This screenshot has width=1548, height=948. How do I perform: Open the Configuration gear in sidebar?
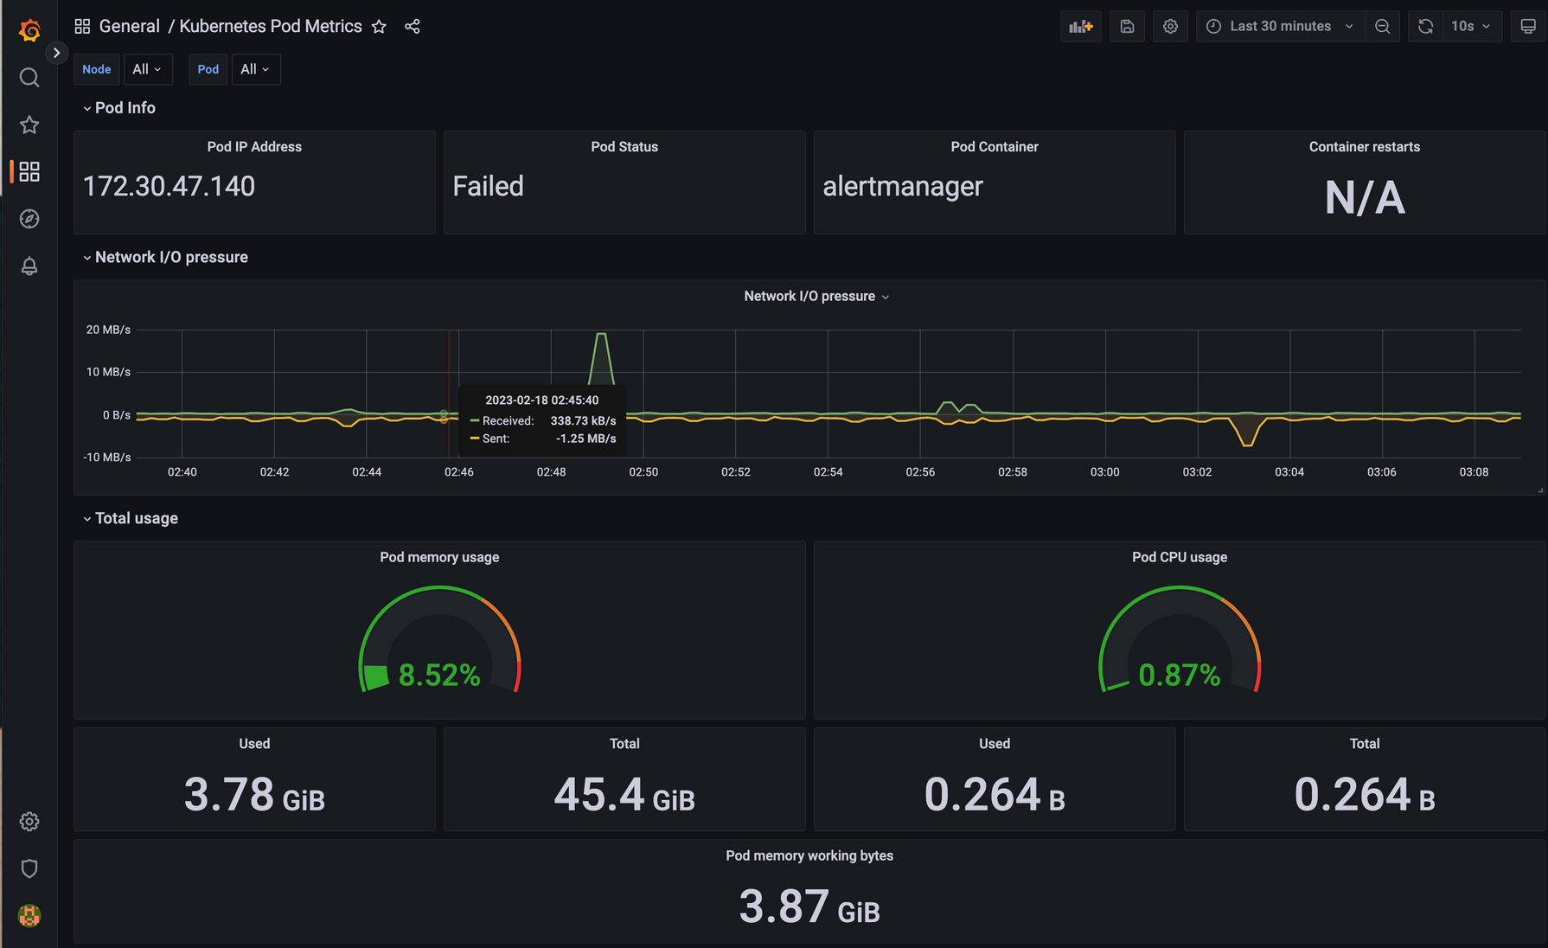(29, 822)
